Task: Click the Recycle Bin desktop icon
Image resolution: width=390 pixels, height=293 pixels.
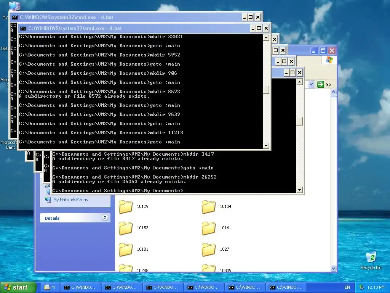Action: point(371,261)
